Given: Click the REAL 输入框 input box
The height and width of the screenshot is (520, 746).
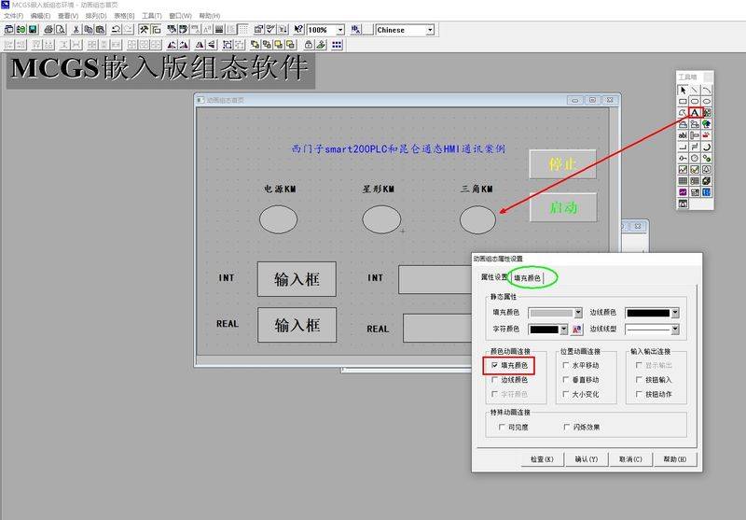Looking at the screenshot, I should [297, 325].
